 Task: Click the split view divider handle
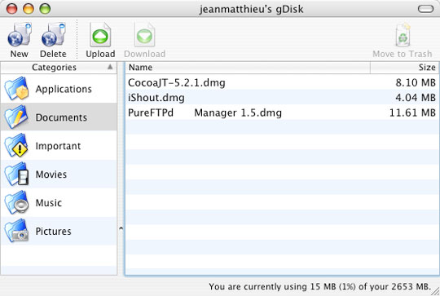coord(121,228)
